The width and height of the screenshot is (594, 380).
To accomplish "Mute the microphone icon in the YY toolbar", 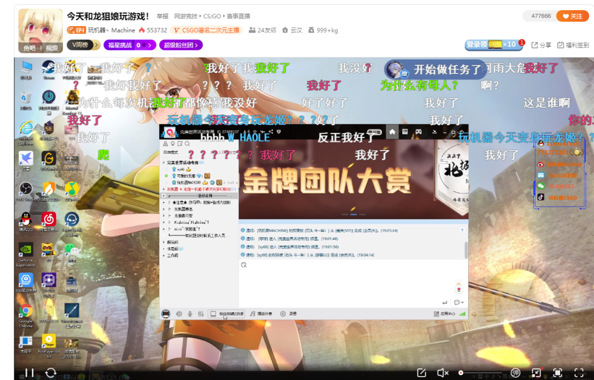I will click(189, 313).
